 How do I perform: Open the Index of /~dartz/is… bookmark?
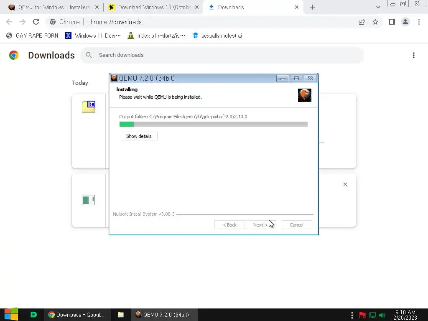[x=156, y=36]
